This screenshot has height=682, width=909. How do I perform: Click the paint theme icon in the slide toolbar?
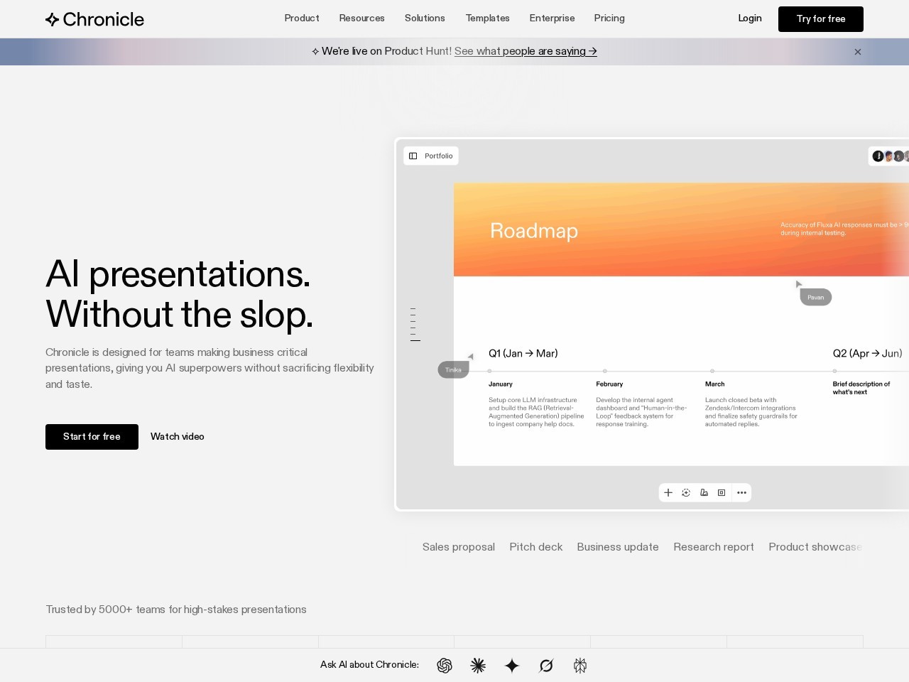coord(704,493)
